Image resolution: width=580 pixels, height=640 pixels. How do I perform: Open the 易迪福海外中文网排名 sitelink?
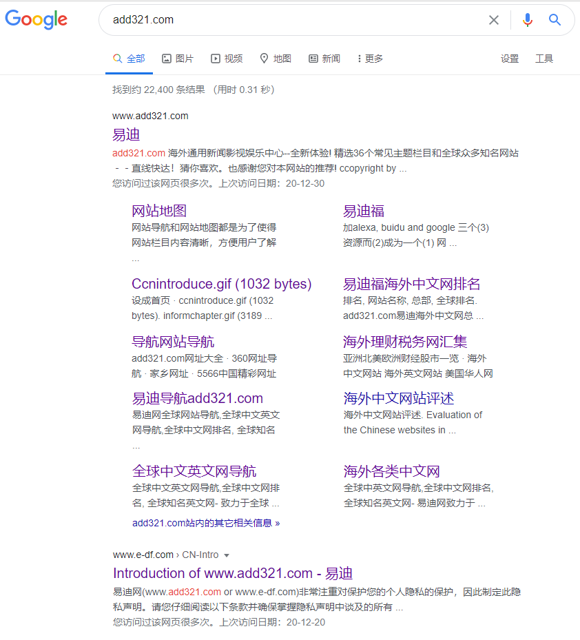411,284
